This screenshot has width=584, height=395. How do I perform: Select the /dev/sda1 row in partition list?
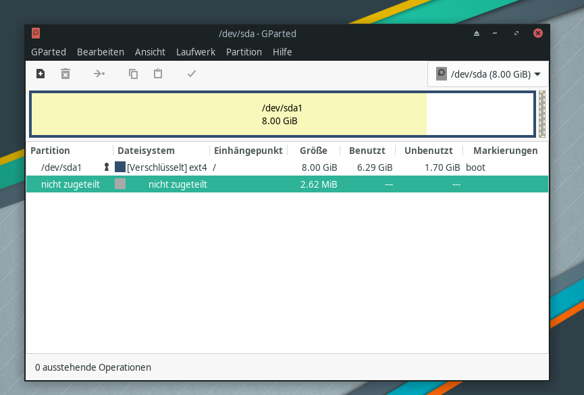pos(287,167)
